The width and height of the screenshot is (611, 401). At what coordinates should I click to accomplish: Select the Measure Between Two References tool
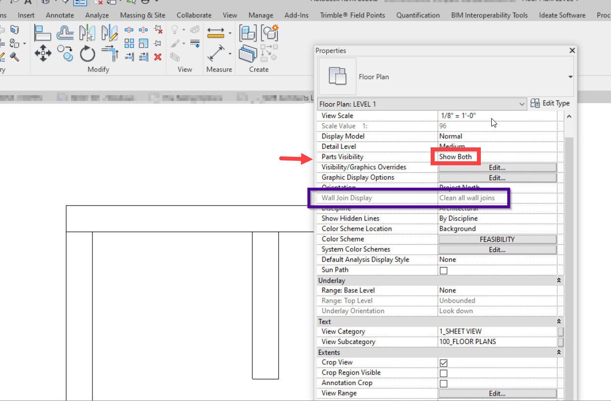click(x=216, y=33)
